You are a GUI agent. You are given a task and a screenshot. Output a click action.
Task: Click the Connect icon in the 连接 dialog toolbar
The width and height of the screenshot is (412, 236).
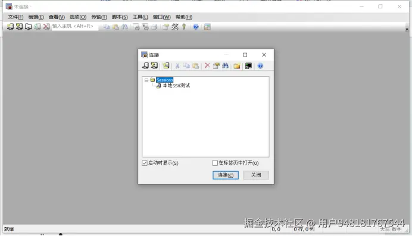[145, 65]
